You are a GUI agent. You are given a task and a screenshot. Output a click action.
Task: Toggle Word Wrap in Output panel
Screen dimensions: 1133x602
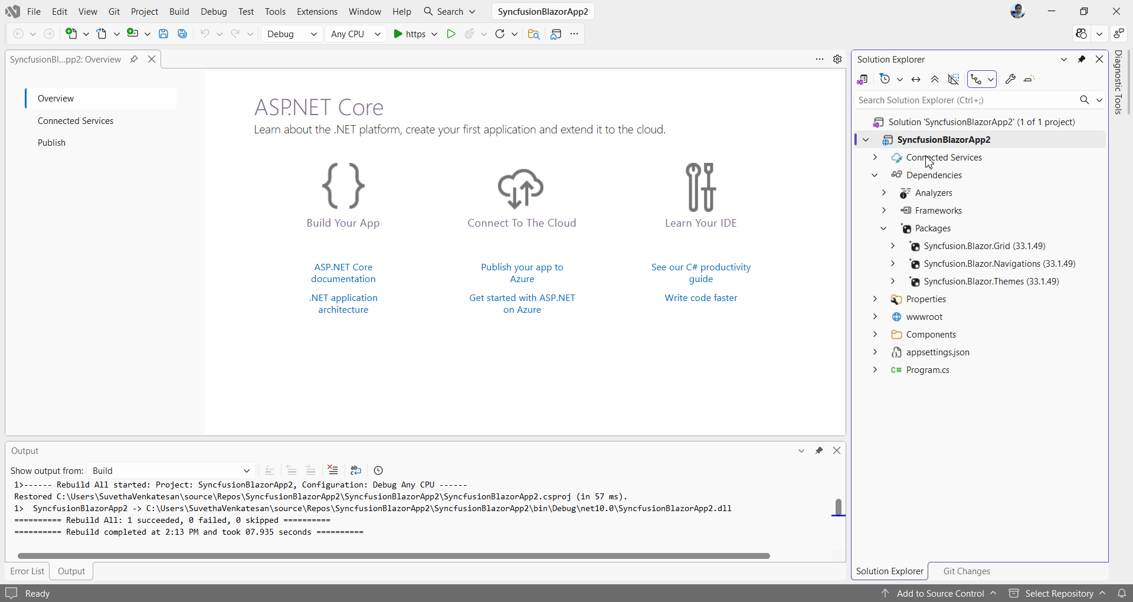tap(356, 470)
